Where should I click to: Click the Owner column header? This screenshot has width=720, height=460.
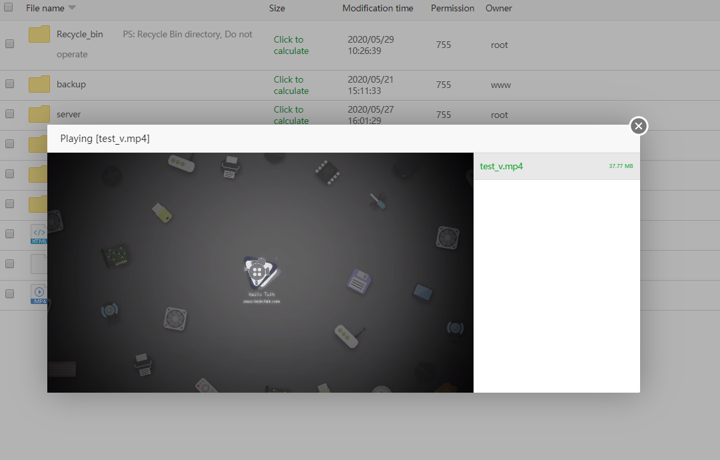click(x=499, y=8)
